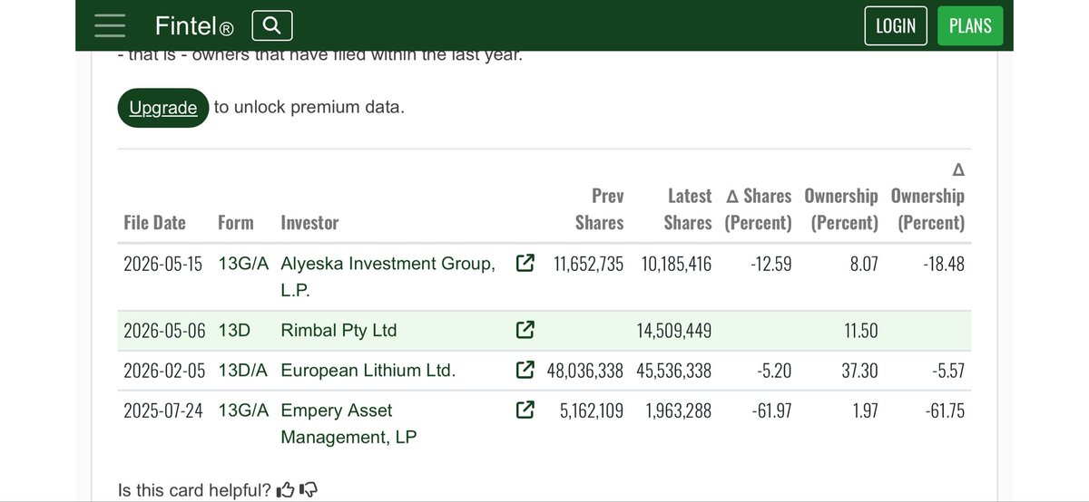Give thumbs up to this card
This screenshot has height=502, width=1089.
(x=286, y=490)
